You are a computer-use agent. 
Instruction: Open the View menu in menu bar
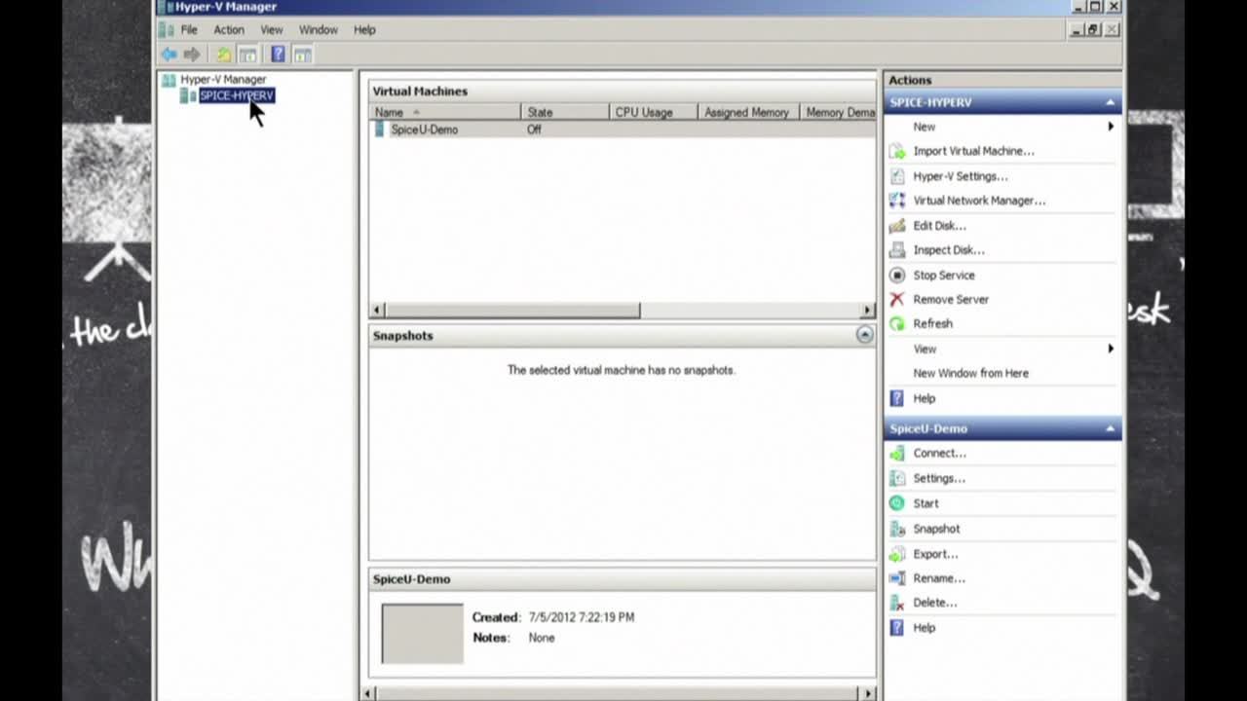pos(272,30)
